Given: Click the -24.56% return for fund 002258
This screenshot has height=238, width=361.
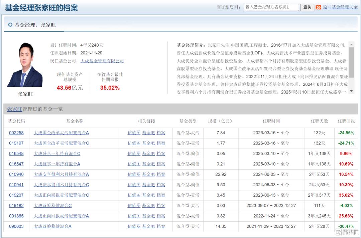Looking at the screenshot, I should (x=346, y=133).
